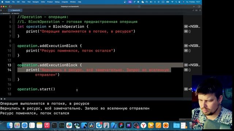Click the '//Operation – операция:' comment line
This screenshot has width=234, height=131.
click(43, 17)
